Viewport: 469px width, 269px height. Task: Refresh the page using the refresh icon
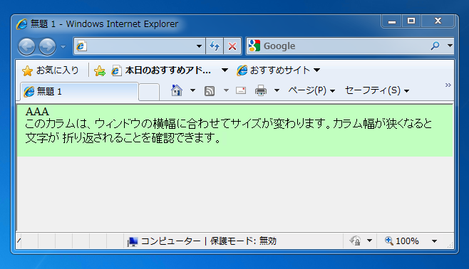(x=215, y=46)
